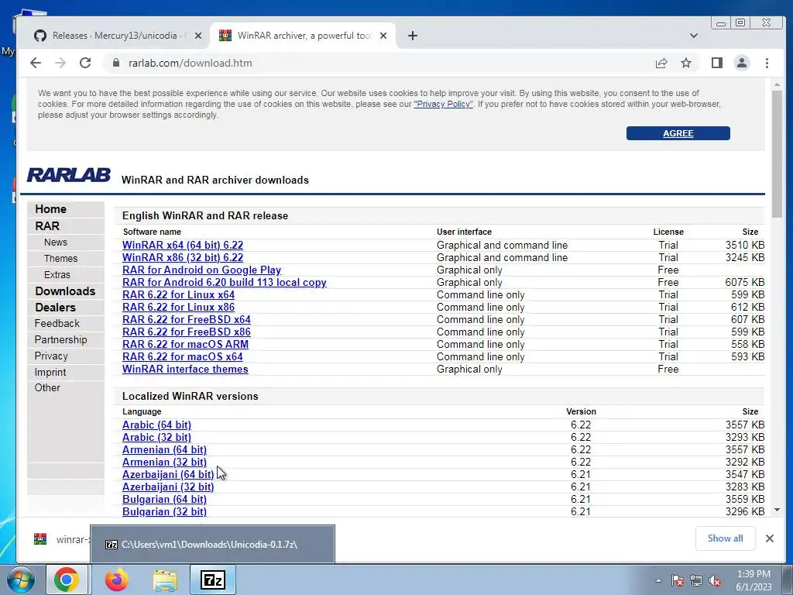
Task: Open a new tab with the plus button
Action: pos(413,36)
